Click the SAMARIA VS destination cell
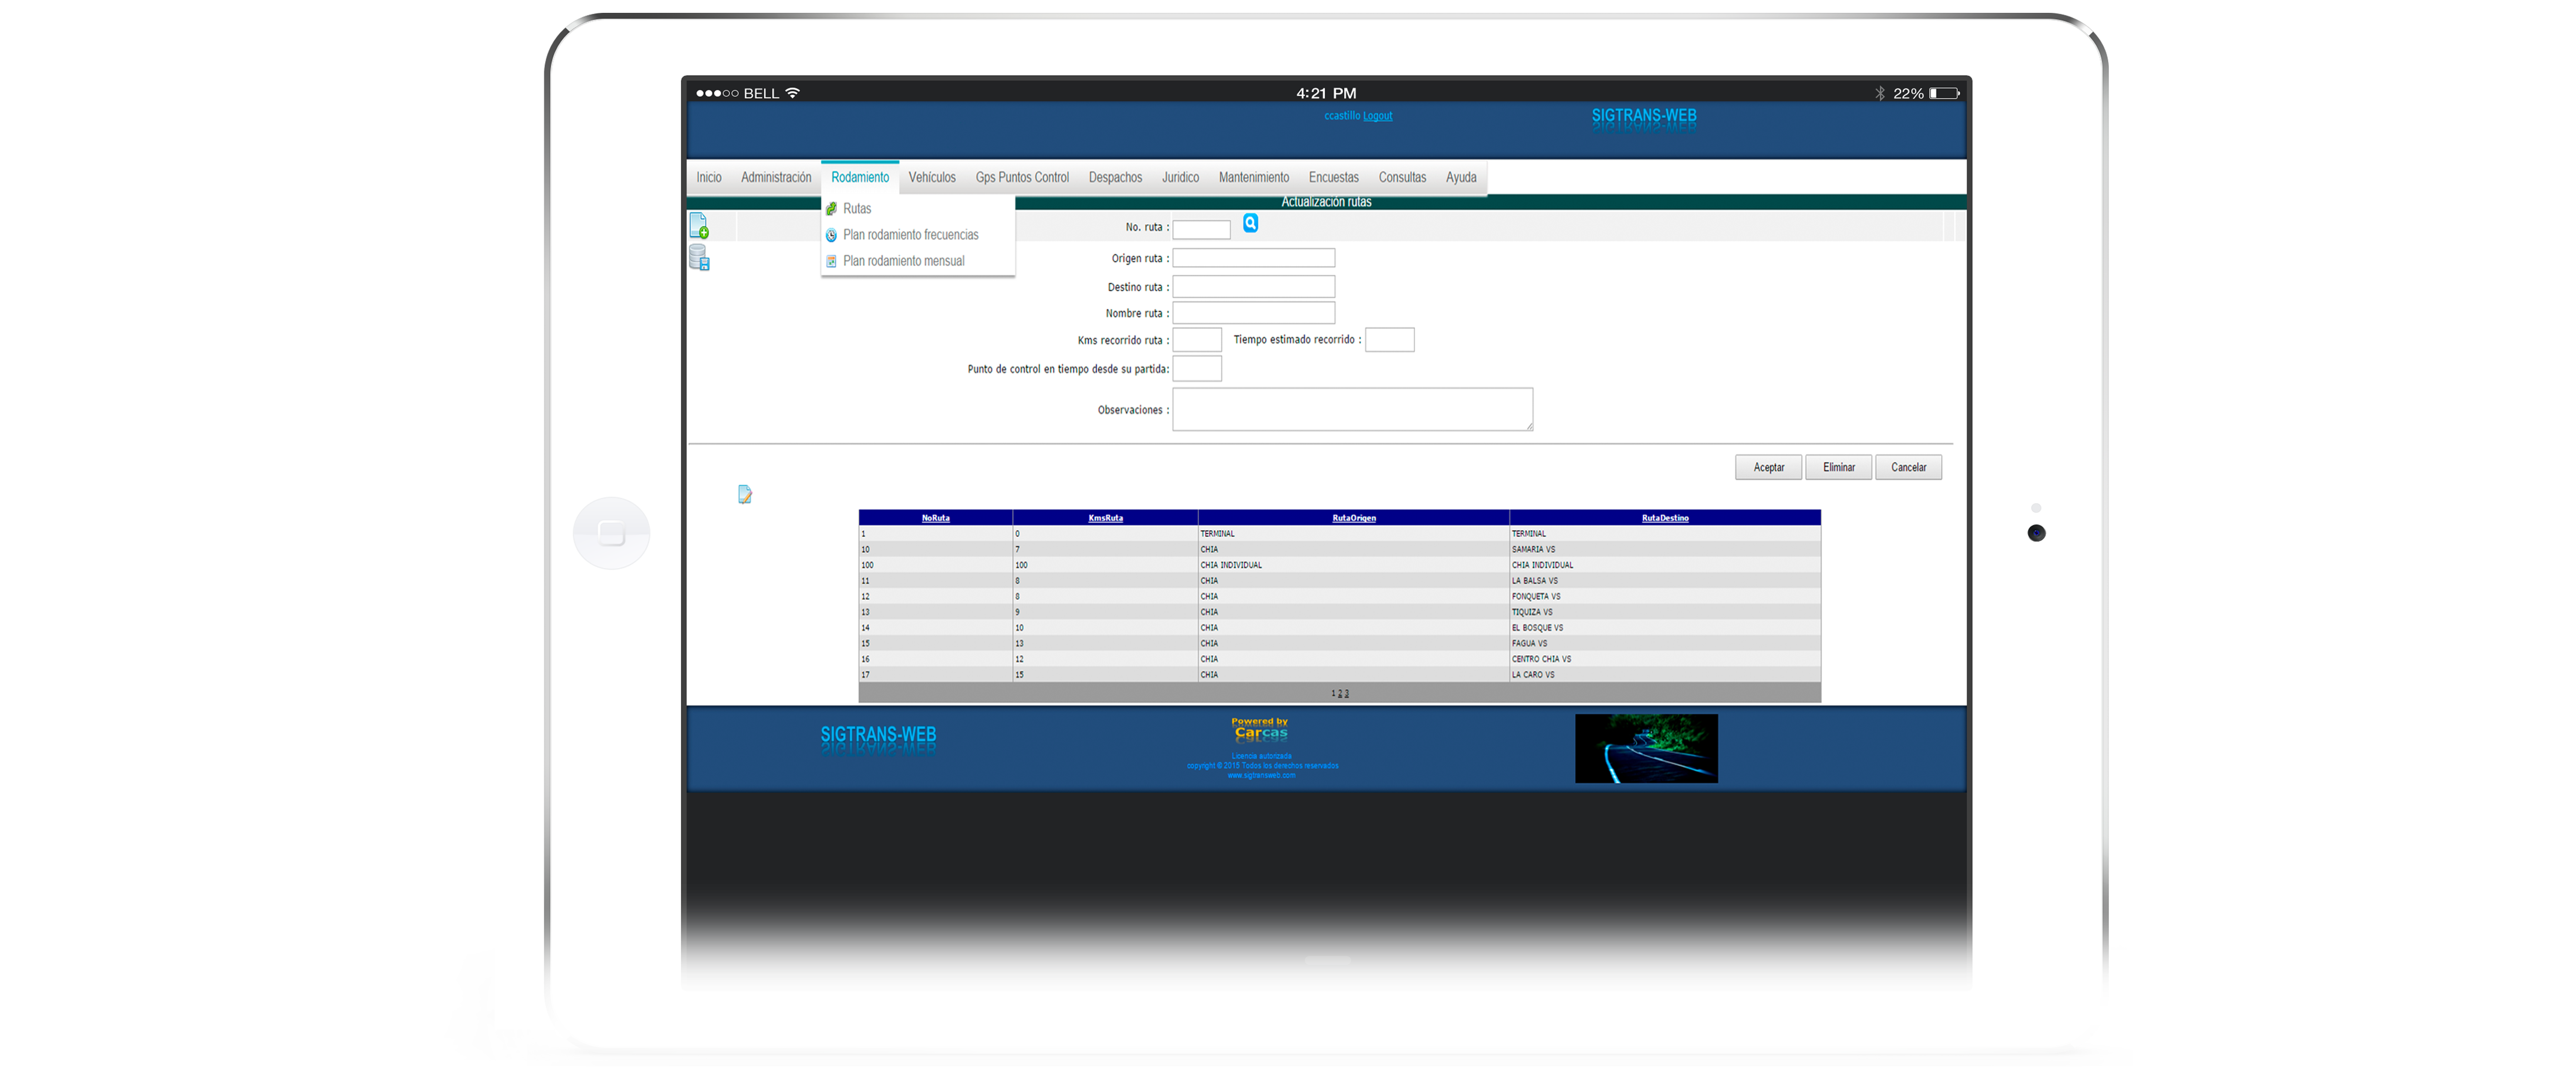 pyautogui.click(x=1664, y=549)
